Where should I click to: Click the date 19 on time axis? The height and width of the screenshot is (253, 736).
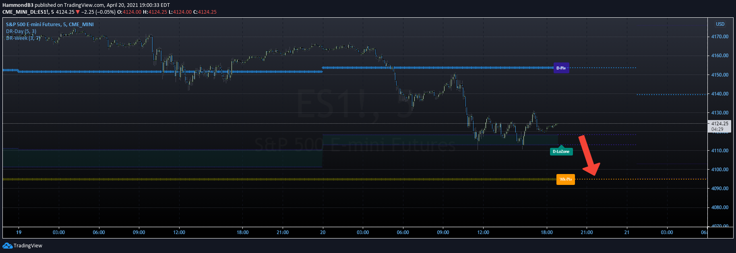[19, 232]
